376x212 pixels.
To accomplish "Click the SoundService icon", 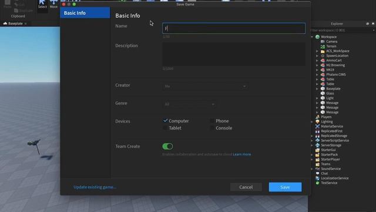I will 317,169.
